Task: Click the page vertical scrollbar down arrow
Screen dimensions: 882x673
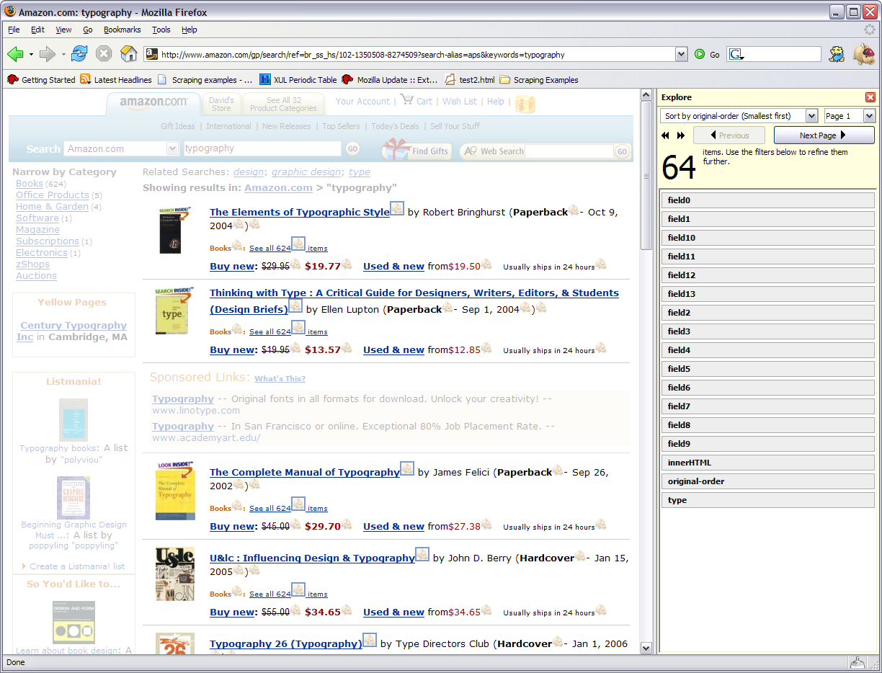Action: pos(646,648)
